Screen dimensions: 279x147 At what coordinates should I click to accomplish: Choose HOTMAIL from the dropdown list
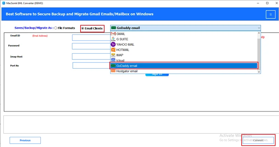coord(184,50)
